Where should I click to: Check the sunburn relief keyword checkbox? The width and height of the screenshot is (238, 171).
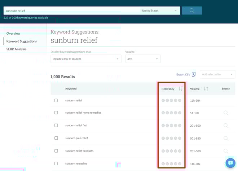56,100
